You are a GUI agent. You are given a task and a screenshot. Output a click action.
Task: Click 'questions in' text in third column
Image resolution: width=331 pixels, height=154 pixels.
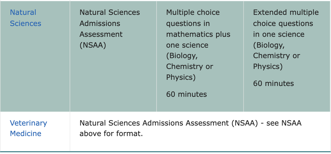pyautogui.click(x=188, y=23)
